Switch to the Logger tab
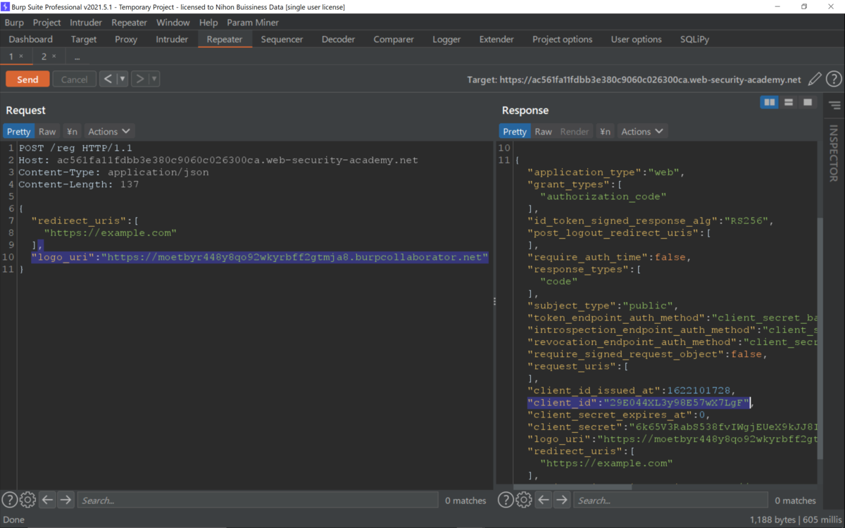Screen dimensions: 845x528 tap(446, 39)
